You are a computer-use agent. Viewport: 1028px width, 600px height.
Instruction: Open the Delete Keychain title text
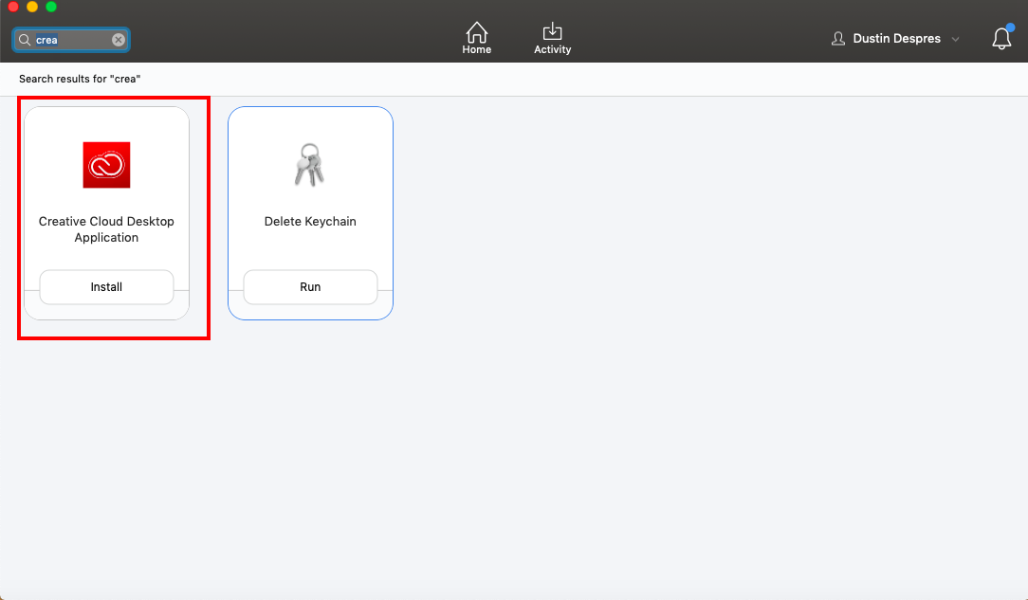pyautogui.click(x=310, y=222)
